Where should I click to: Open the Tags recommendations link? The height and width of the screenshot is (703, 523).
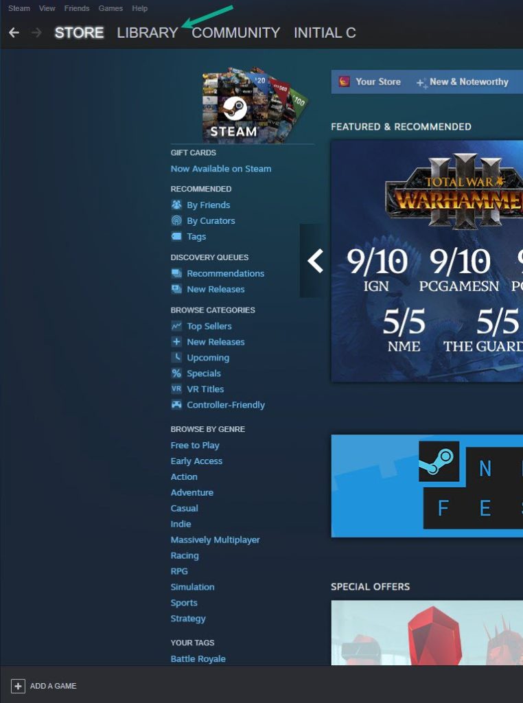click(196, 236)
